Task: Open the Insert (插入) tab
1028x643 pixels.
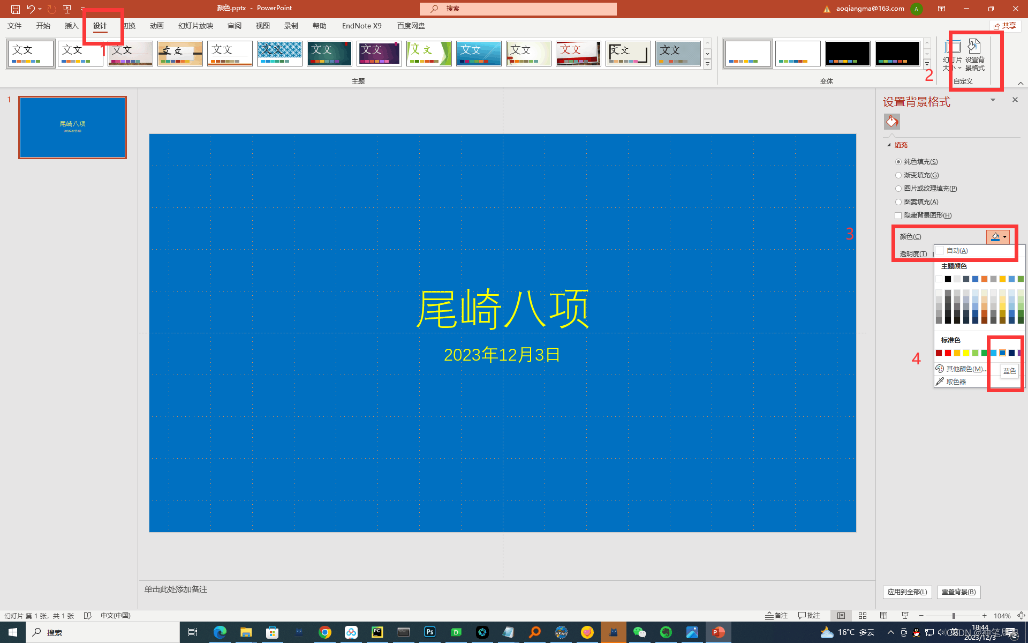Action: [71, 26]
